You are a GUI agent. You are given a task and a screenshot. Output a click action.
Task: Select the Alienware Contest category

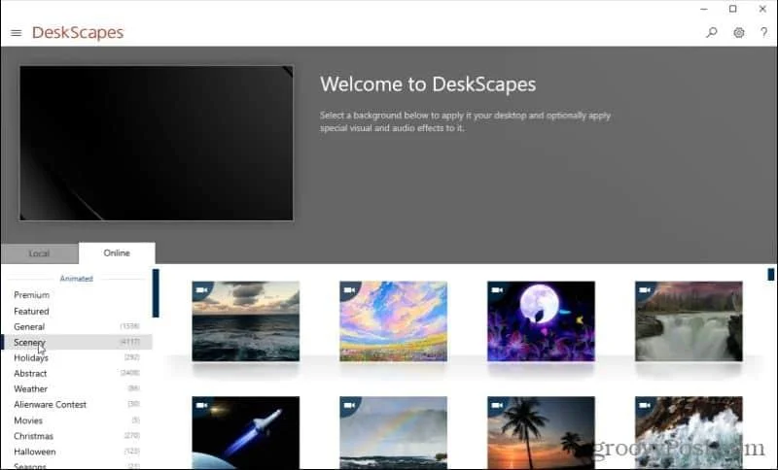pos(77,405)
